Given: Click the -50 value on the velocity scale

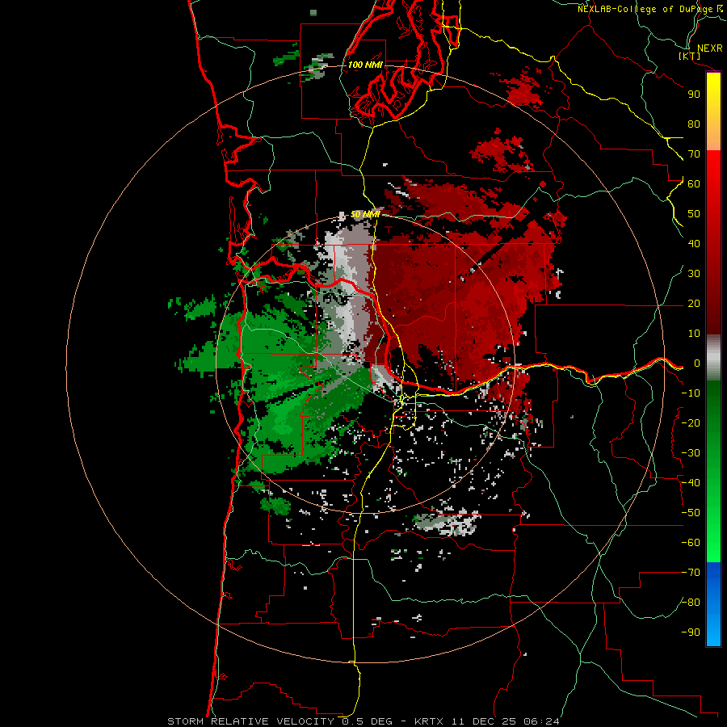Looking at the screenshot, I should 691,513.
